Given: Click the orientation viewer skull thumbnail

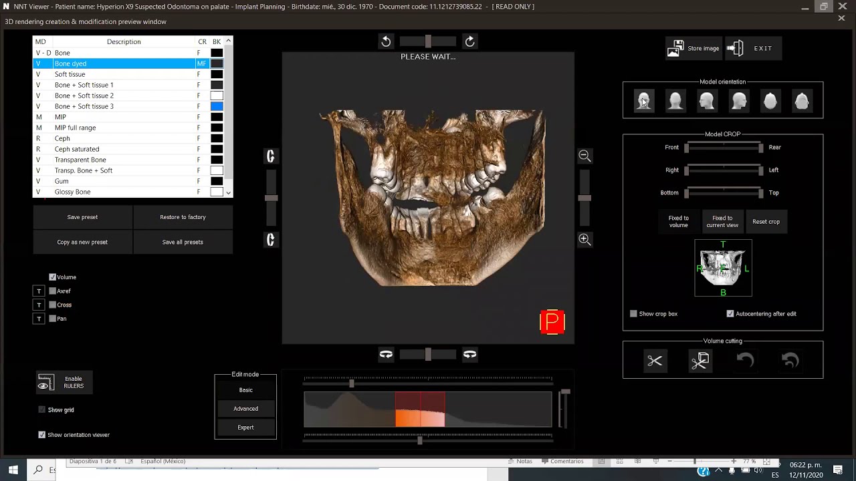Looking at the screenshot, I should 723,268.
